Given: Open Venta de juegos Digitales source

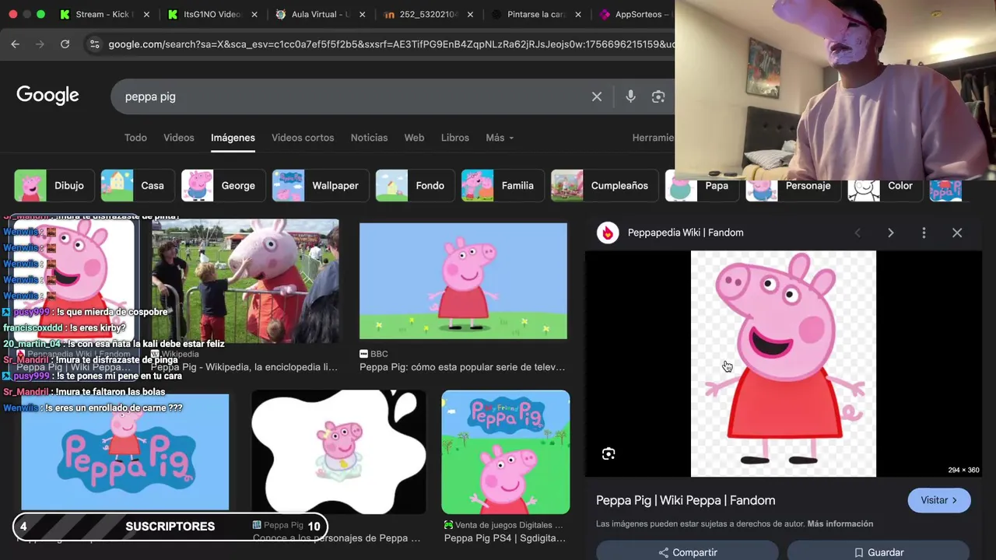Looking at the screenshot, I should point(503,525).
